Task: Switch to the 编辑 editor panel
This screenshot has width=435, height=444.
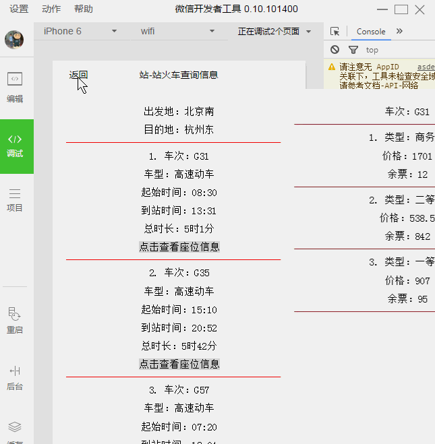Action: pos(15,87)
